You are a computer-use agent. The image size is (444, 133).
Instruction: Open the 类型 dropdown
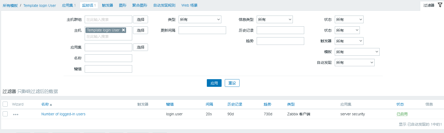tap(200, 20)
